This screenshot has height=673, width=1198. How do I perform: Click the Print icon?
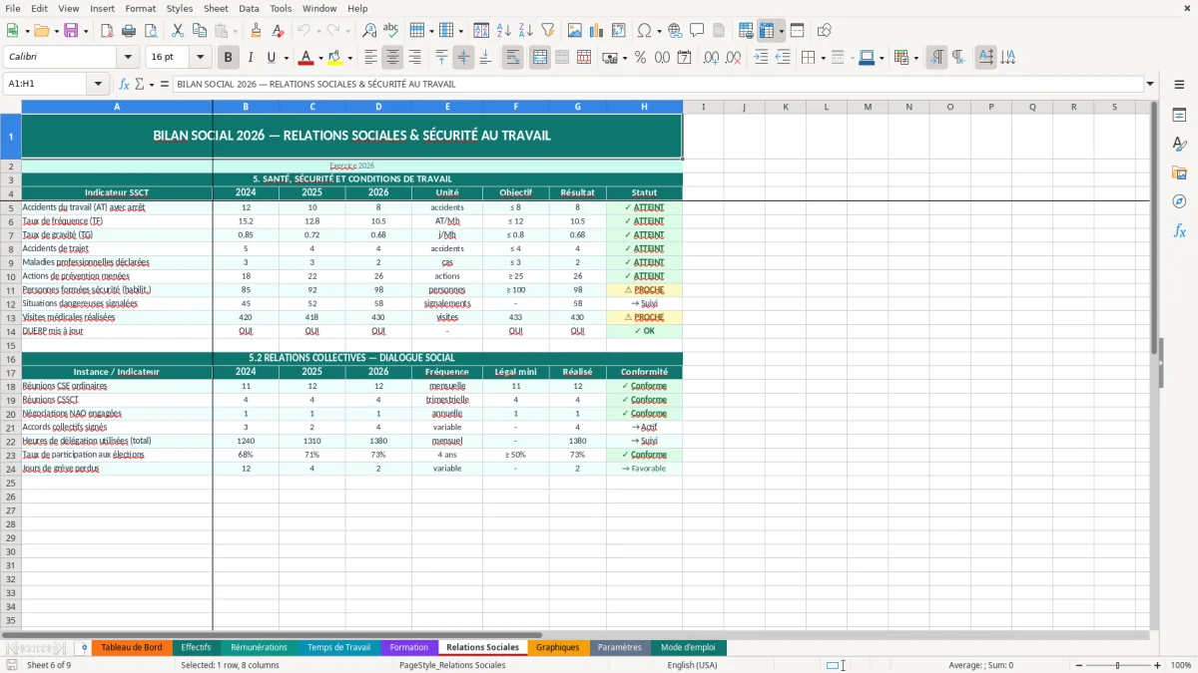pos(129,31)
